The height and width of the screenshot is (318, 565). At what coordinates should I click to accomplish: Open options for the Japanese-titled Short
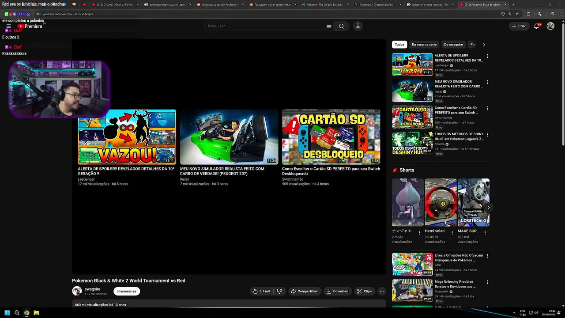(419, 232)
